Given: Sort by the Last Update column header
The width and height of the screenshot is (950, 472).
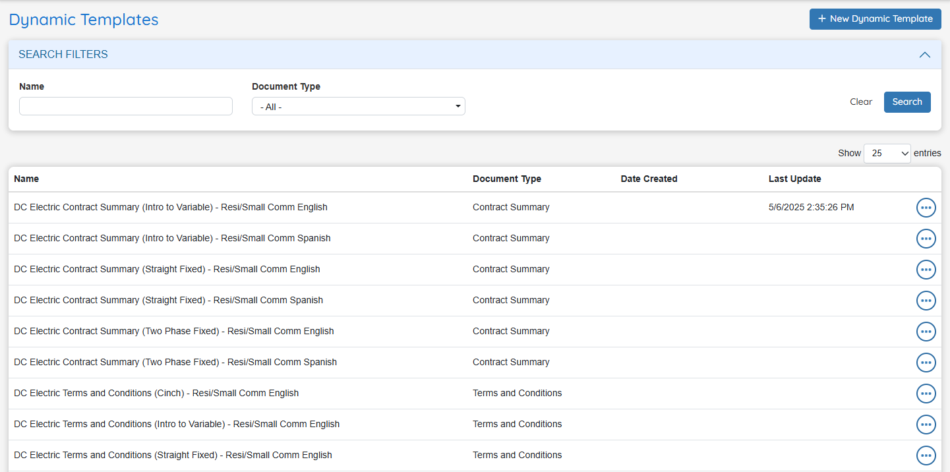Looking at the screenshot, I should (x=795, y=179).
